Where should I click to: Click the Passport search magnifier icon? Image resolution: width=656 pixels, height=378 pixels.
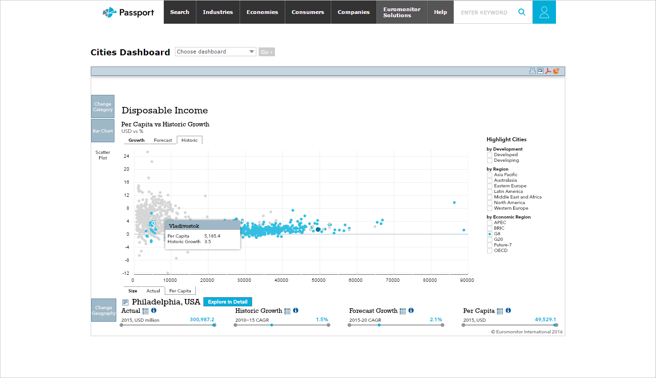[x=522, y=12]
